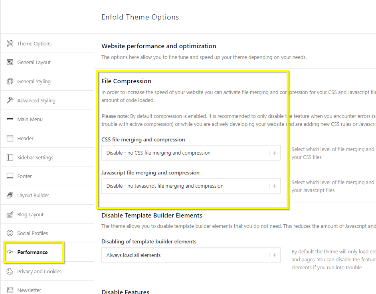This screenshot has height=294, width=376.
Task: Open Sidebar Settings tab
Action: point(47,157)
